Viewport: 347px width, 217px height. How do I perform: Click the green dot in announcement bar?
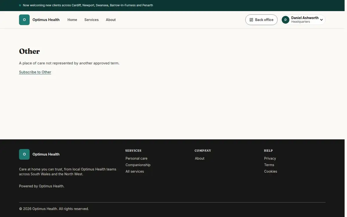pyautogui.click(x=20, y=5)
